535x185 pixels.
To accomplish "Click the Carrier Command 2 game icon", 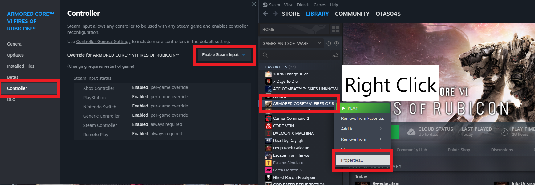I will coord(268,118).
